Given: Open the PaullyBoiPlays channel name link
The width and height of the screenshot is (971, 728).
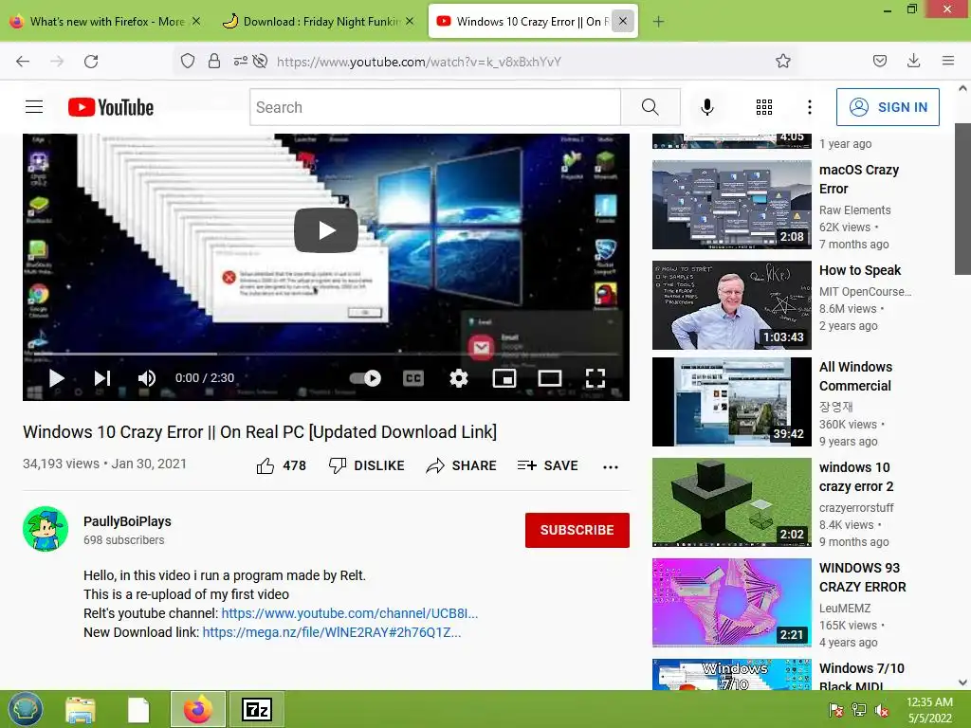Looking at the screenshot, I should [x=127, y=521].
